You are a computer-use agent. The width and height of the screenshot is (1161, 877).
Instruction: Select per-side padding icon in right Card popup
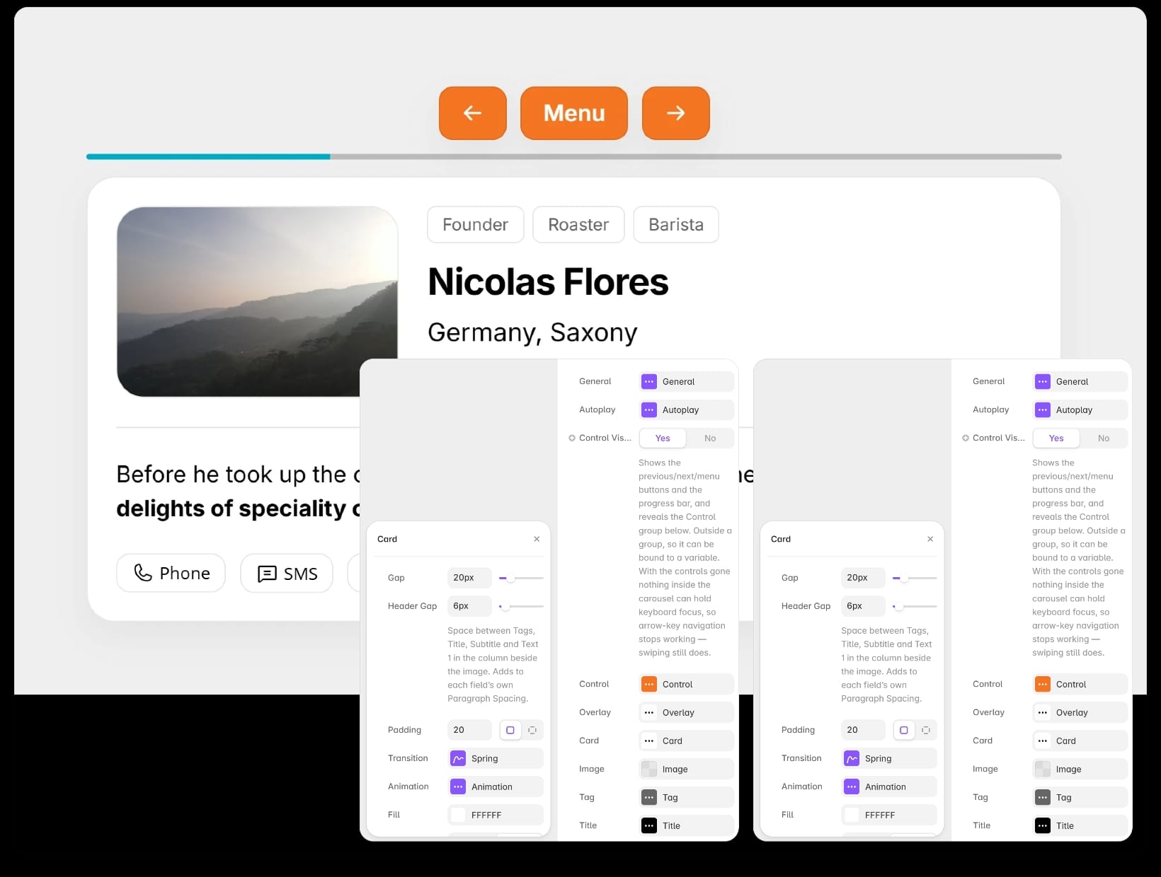925,730
